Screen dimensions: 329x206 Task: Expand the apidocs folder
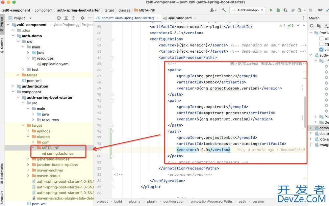click(x=28, y=131)
